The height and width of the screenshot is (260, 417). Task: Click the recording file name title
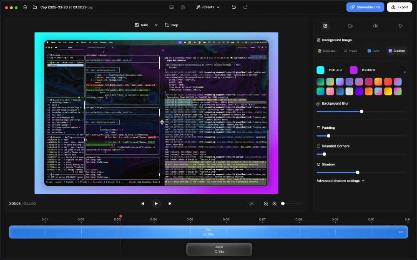pos(67,7)
